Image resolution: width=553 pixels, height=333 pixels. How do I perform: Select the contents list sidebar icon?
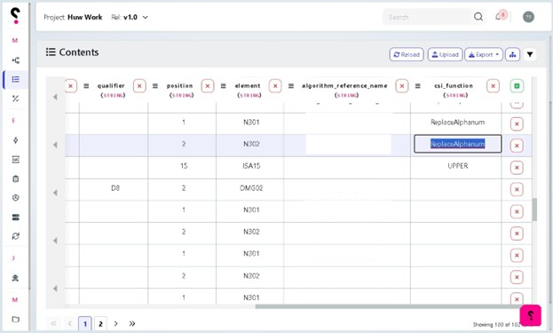coord(15,79)
